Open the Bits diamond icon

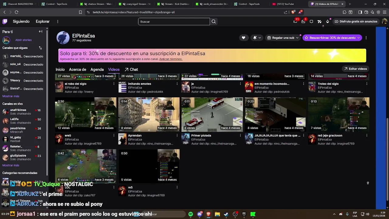point(328,22)
